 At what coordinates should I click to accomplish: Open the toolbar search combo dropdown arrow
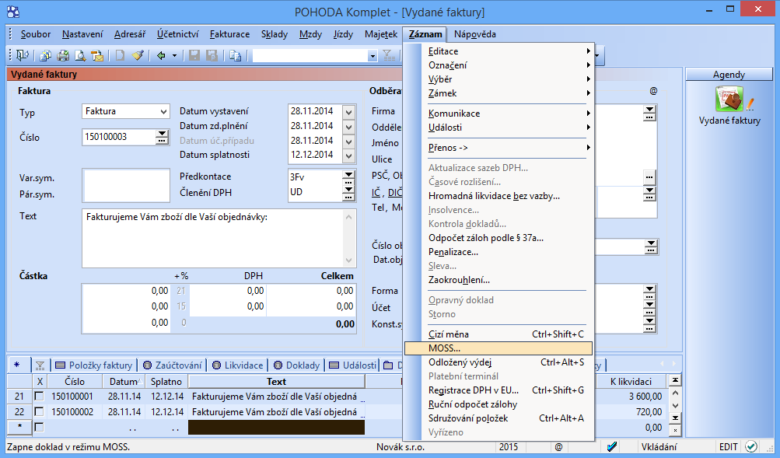(x=373, y=56)
